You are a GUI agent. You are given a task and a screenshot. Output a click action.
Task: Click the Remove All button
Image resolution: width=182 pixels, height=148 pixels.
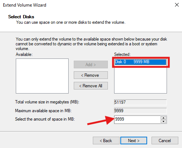click(91, 86)
